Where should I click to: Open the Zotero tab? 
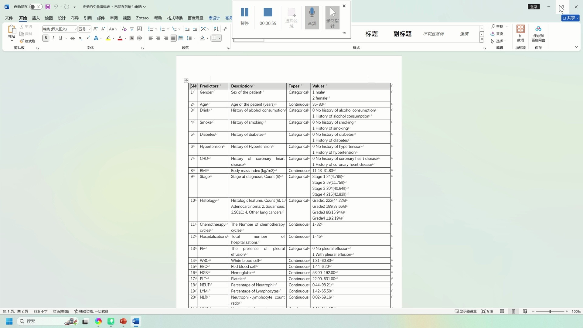coord(142,18)
